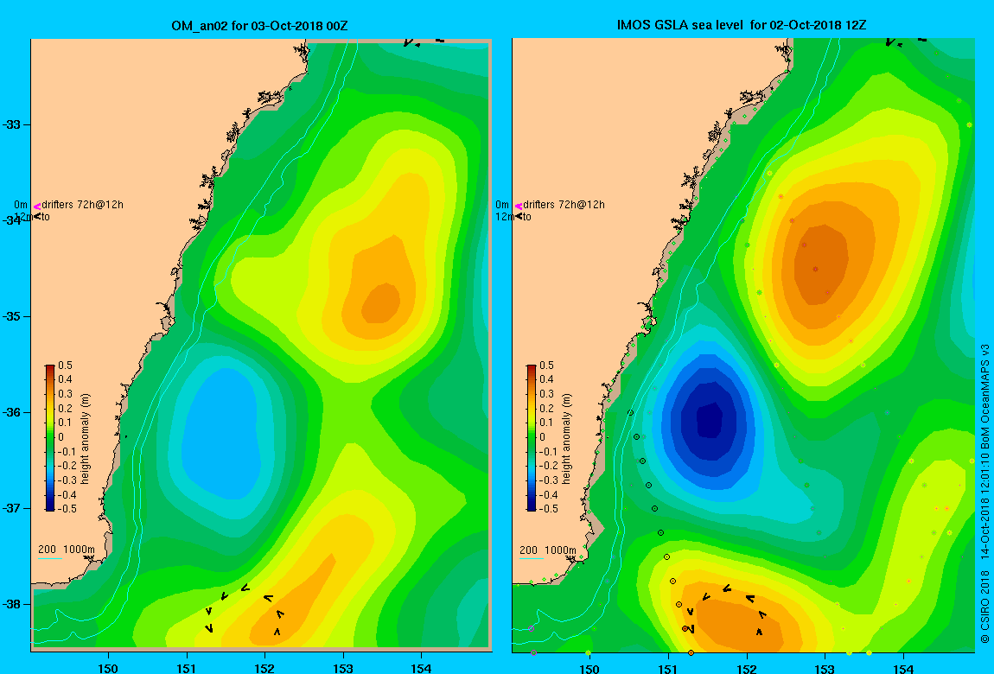This screenshot has height=674, width=994.
Task: Click the black 12m drifter arrow in right legend
Action: pyautogui.click(x=519, y=217)
